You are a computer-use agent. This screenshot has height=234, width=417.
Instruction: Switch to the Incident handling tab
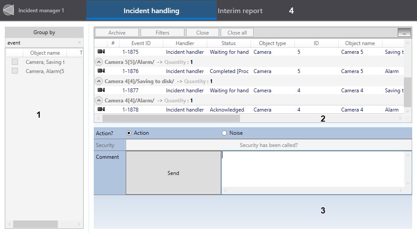coord(151,11)
